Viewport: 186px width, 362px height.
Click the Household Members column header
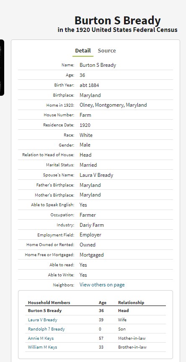pyautogui.click(x=49, y=302)
